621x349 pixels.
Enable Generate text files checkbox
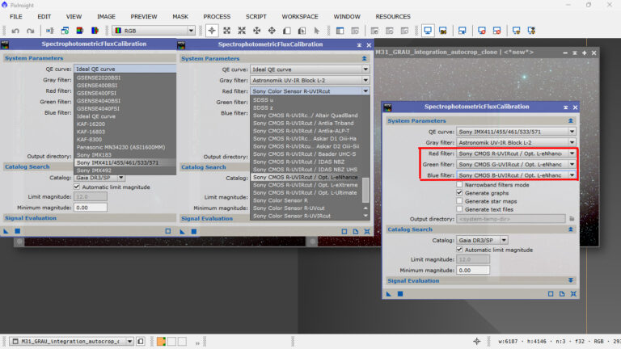click(459, 209)
